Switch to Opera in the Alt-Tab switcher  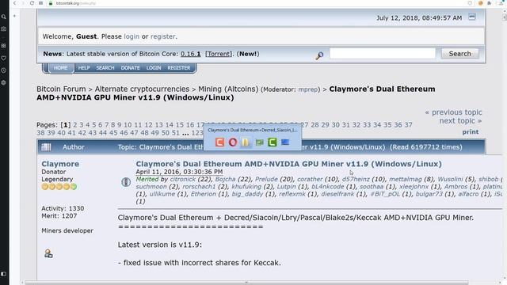[x=232, y=142]
